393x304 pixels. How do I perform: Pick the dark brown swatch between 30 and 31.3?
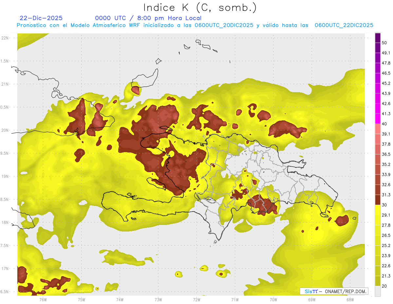tap(378, 200)
